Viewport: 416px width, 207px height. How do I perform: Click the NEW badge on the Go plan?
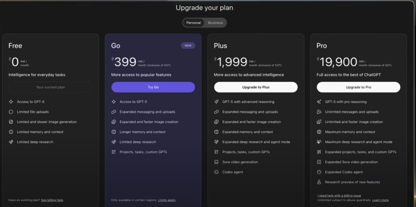(188, 46)
